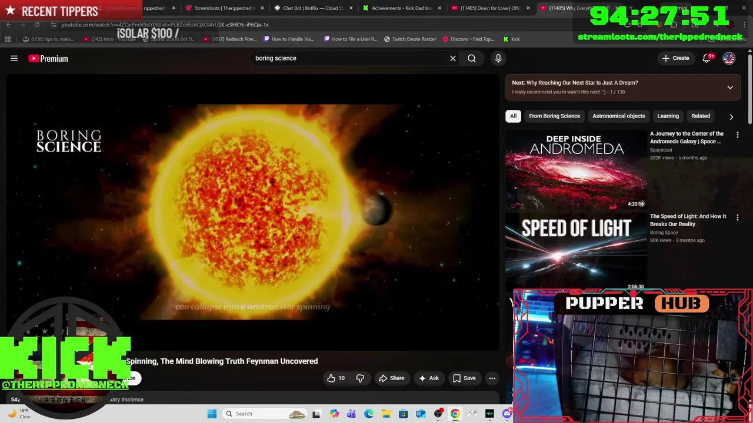Screen dimensions: 753x423
Task: Open the 'How to Handle Vie...' bookmark
Action: [289, 39]
